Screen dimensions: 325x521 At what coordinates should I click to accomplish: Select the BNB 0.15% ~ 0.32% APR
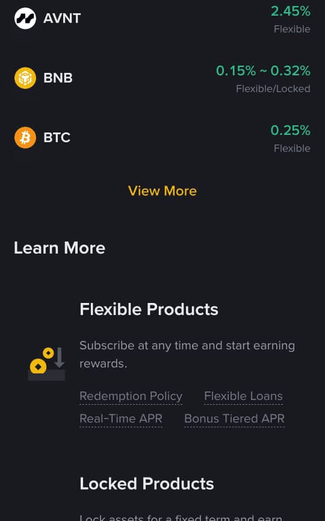pyautogui.click(x=263, y=71)
